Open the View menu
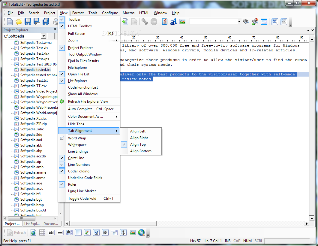Image resolution: width=318 pixels, height=246 pixels. [64, 13]
